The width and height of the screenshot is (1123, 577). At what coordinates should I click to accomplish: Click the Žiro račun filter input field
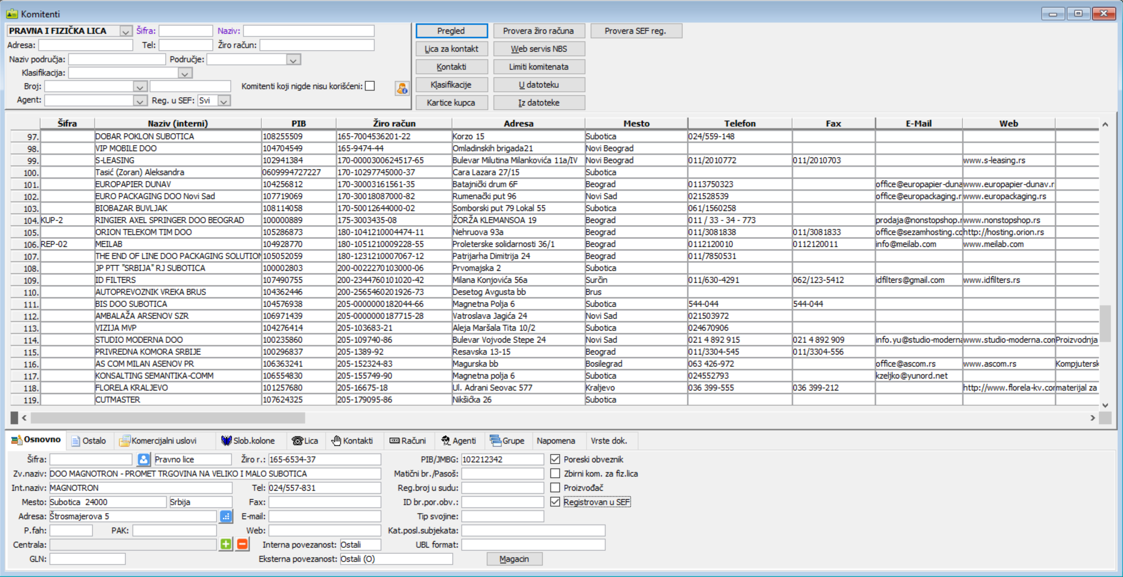point(317,45)
